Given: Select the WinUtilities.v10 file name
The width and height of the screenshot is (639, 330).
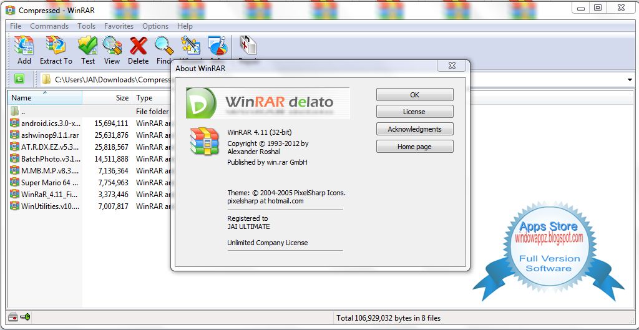Looking at the screenshot, I should click(x=50, y=206).
